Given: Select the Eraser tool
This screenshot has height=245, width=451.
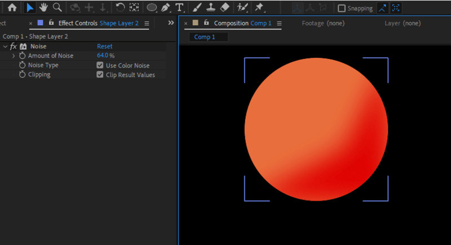Looking at the screenshot, I should pyautogui.click(x=224, y=8).
